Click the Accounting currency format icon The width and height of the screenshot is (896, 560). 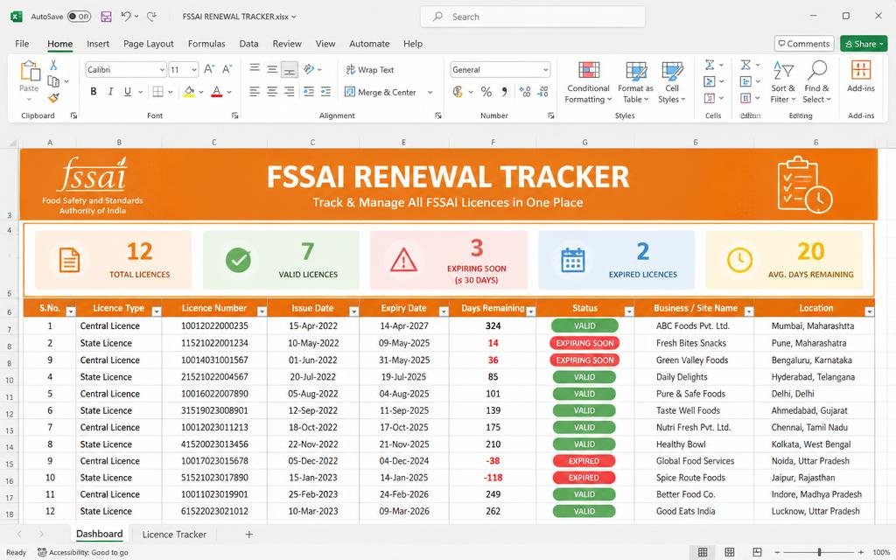coord(458,91)
